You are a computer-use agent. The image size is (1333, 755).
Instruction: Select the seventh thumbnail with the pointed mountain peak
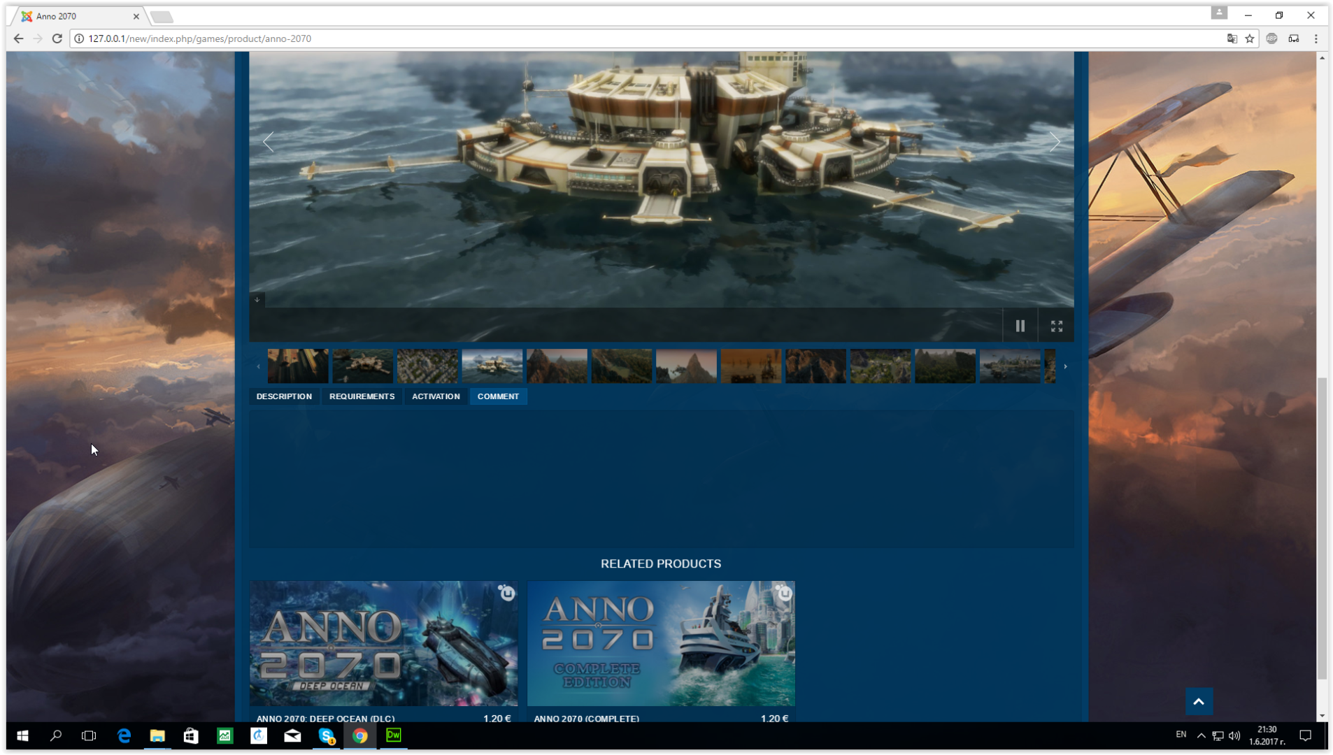pos(686,366)
